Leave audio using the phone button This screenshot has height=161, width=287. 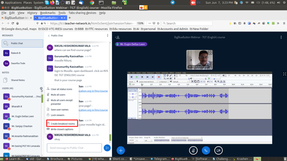(206, 150)
